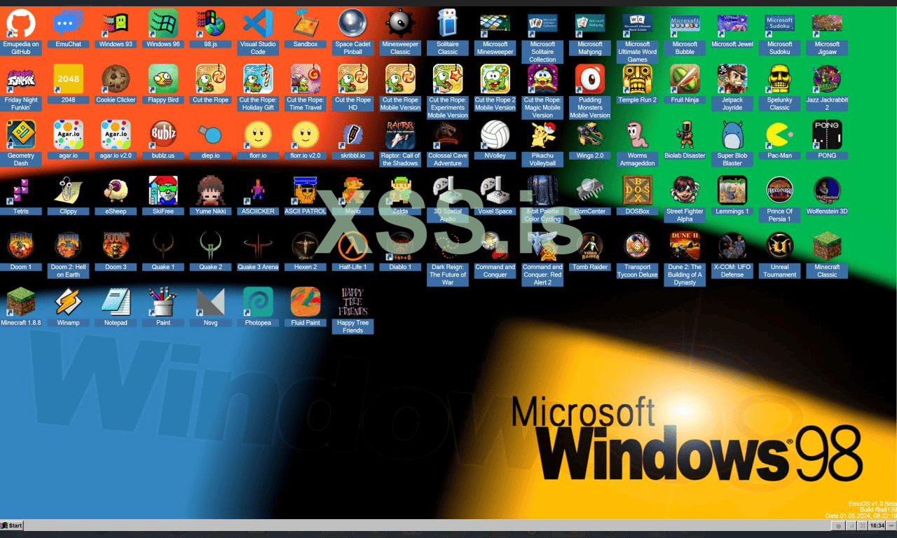Open Geometry Dash
This screenshot has width=897, height=538.
[21, 134]
